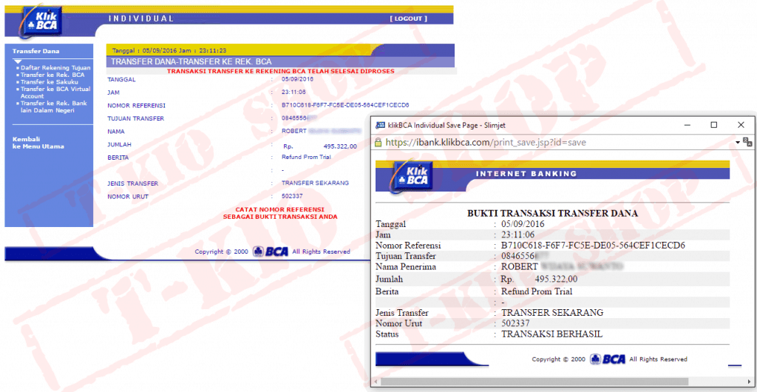Collapse the Transfer Dana menu triangle
Image resolution: width=757 pixels, height=392 pixels.
point(18,61)
